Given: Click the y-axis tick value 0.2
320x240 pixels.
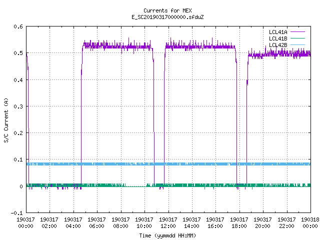Looking at the screenshot, I should [x=18, y=133].
